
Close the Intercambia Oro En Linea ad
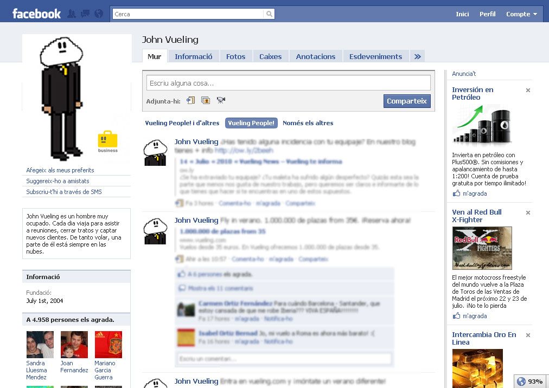528,335
